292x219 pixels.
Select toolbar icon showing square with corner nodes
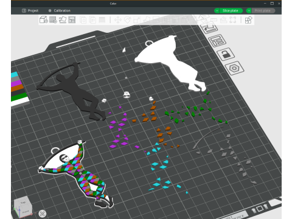pos(233,20)
